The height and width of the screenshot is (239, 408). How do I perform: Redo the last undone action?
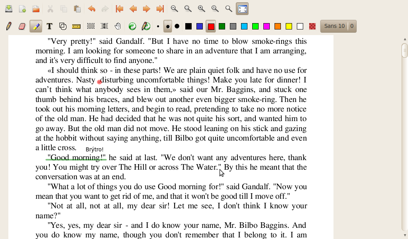[x=105, y=9]
